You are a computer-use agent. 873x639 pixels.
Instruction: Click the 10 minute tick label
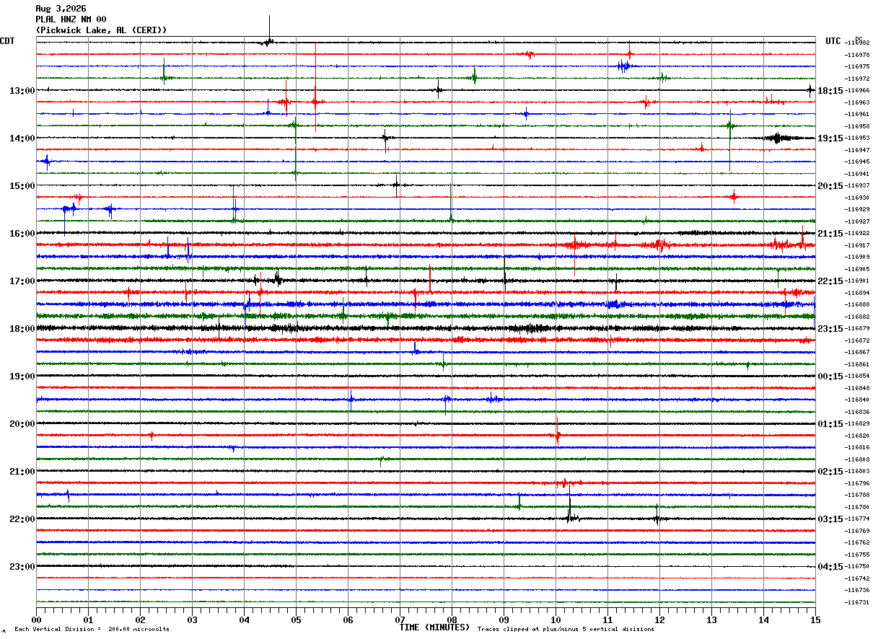click(556, 620)
